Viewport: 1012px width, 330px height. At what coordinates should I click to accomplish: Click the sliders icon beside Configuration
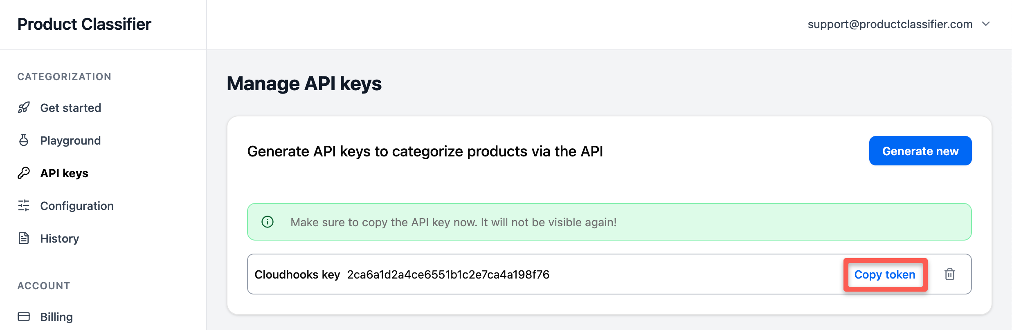click(x=24, y=205)
